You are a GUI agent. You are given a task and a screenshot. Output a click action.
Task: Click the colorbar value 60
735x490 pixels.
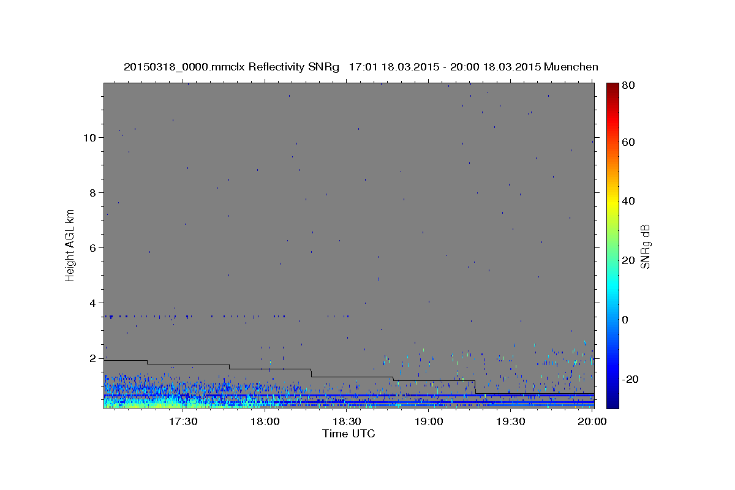click(628, 142)
